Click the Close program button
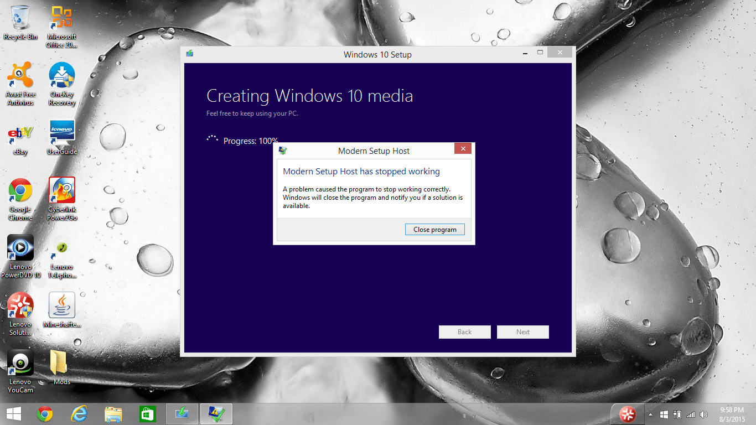 pyautogui.click(x=435, y=229)
